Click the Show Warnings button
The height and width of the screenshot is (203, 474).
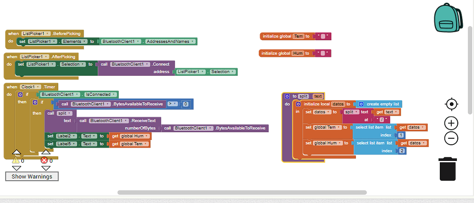click(32, 176)
